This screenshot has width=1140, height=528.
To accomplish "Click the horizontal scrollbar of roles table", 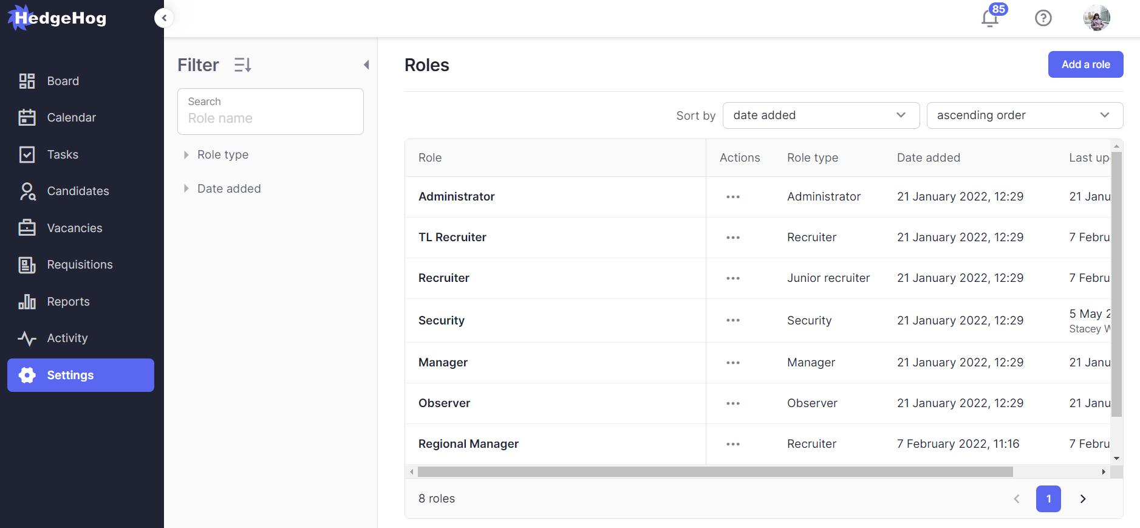I will 715,472.
